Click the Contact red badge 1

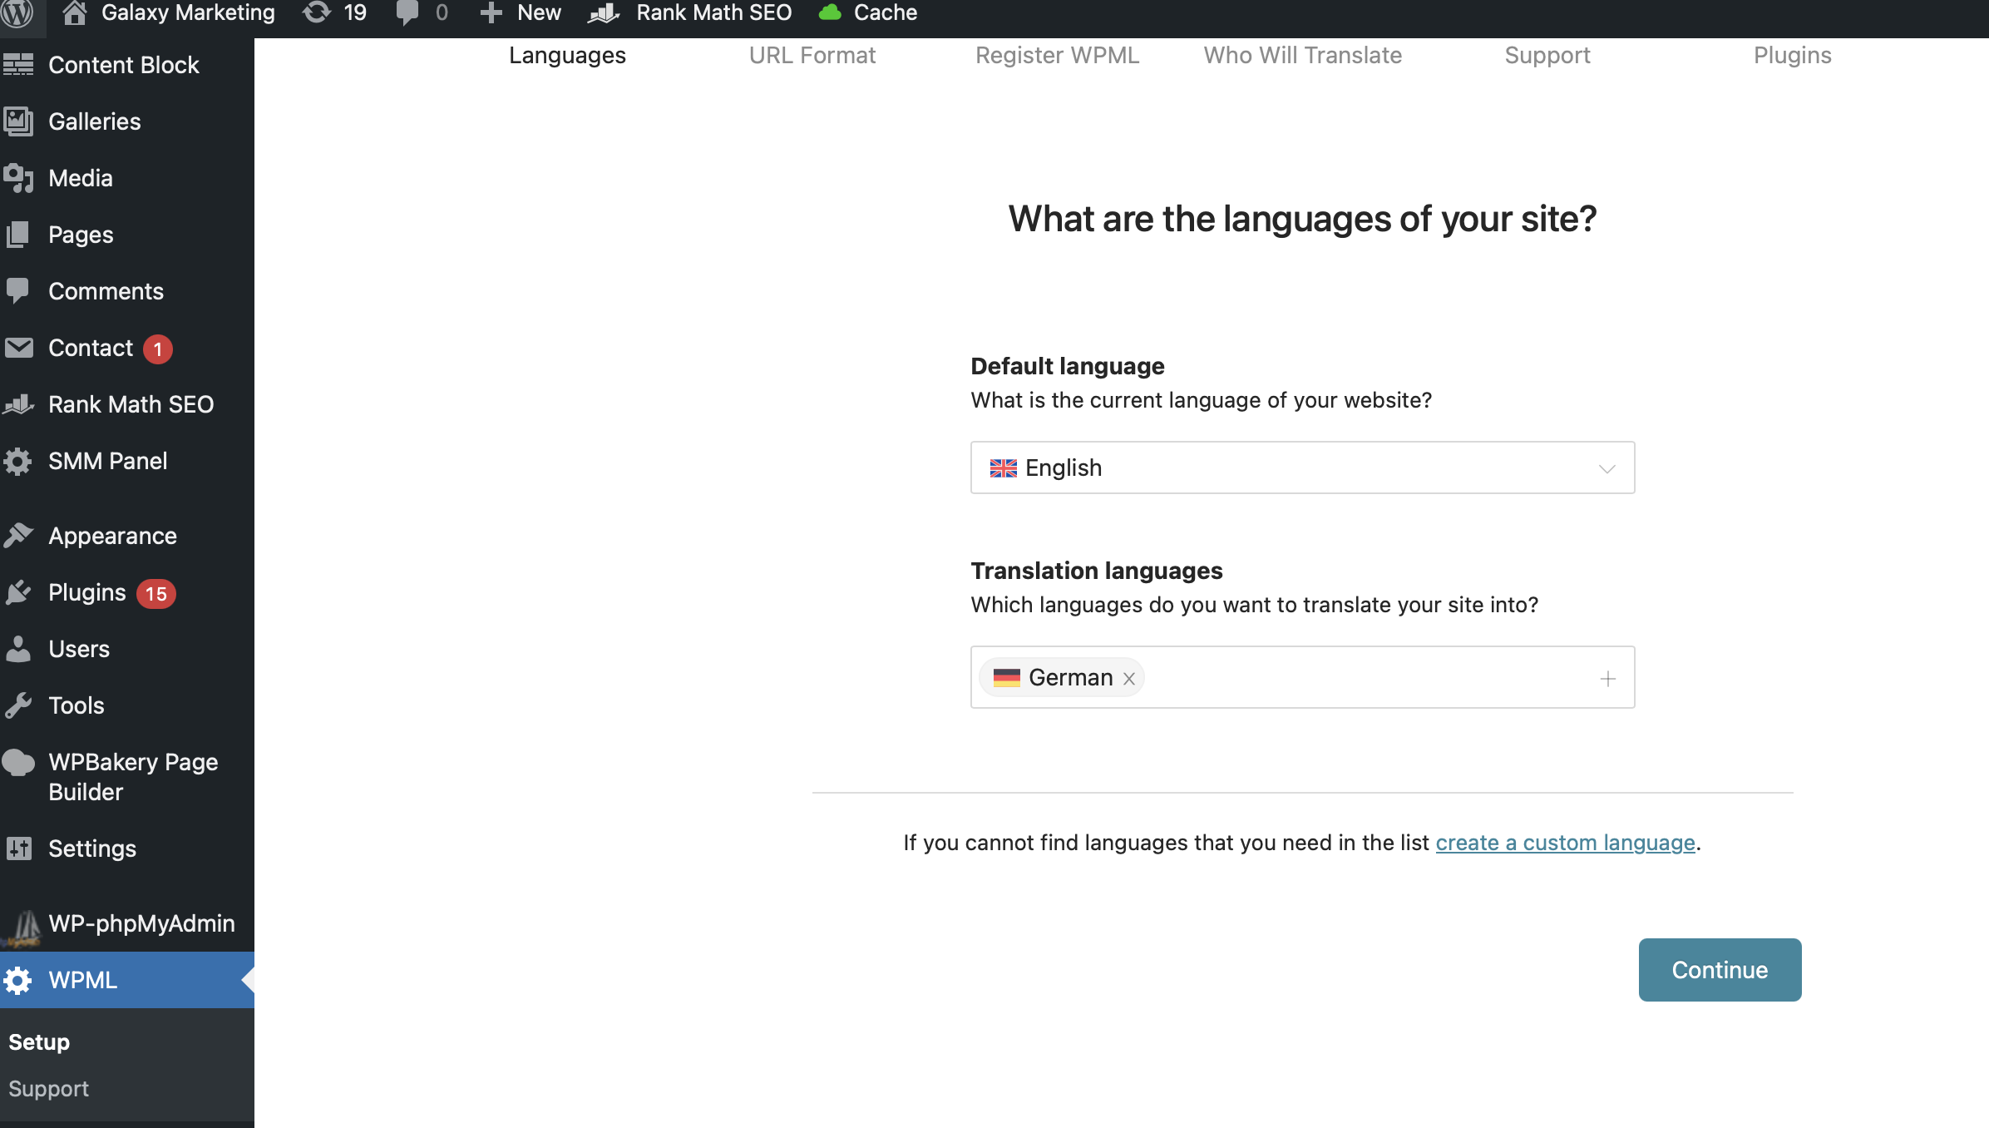coord(158,349)
